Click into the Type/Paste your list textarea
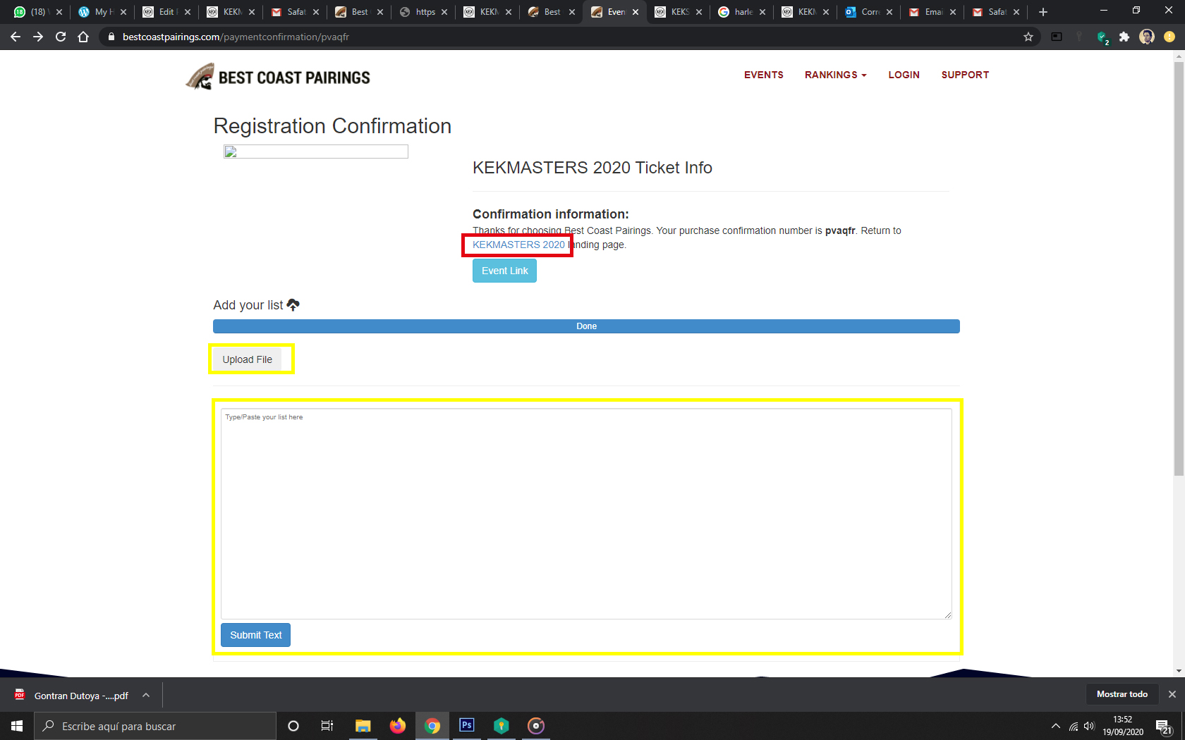 [x=585, y=514]
